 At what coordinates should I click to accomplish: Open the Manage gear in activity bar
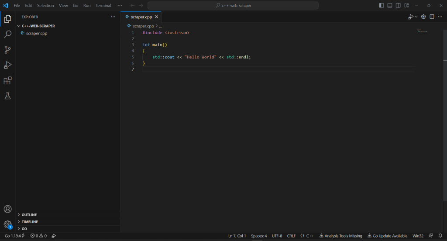[7, 224]
